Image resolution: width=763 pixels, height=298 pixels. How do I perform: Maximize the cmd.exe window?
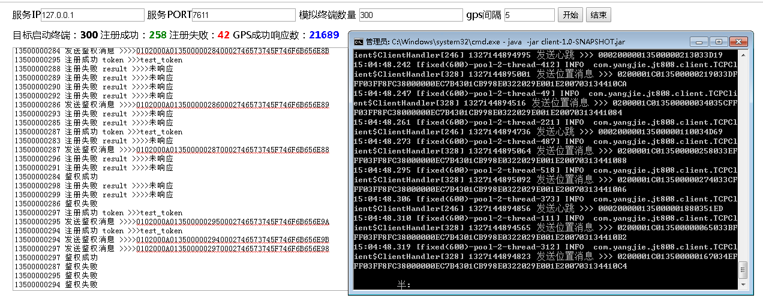pos(718,41)
